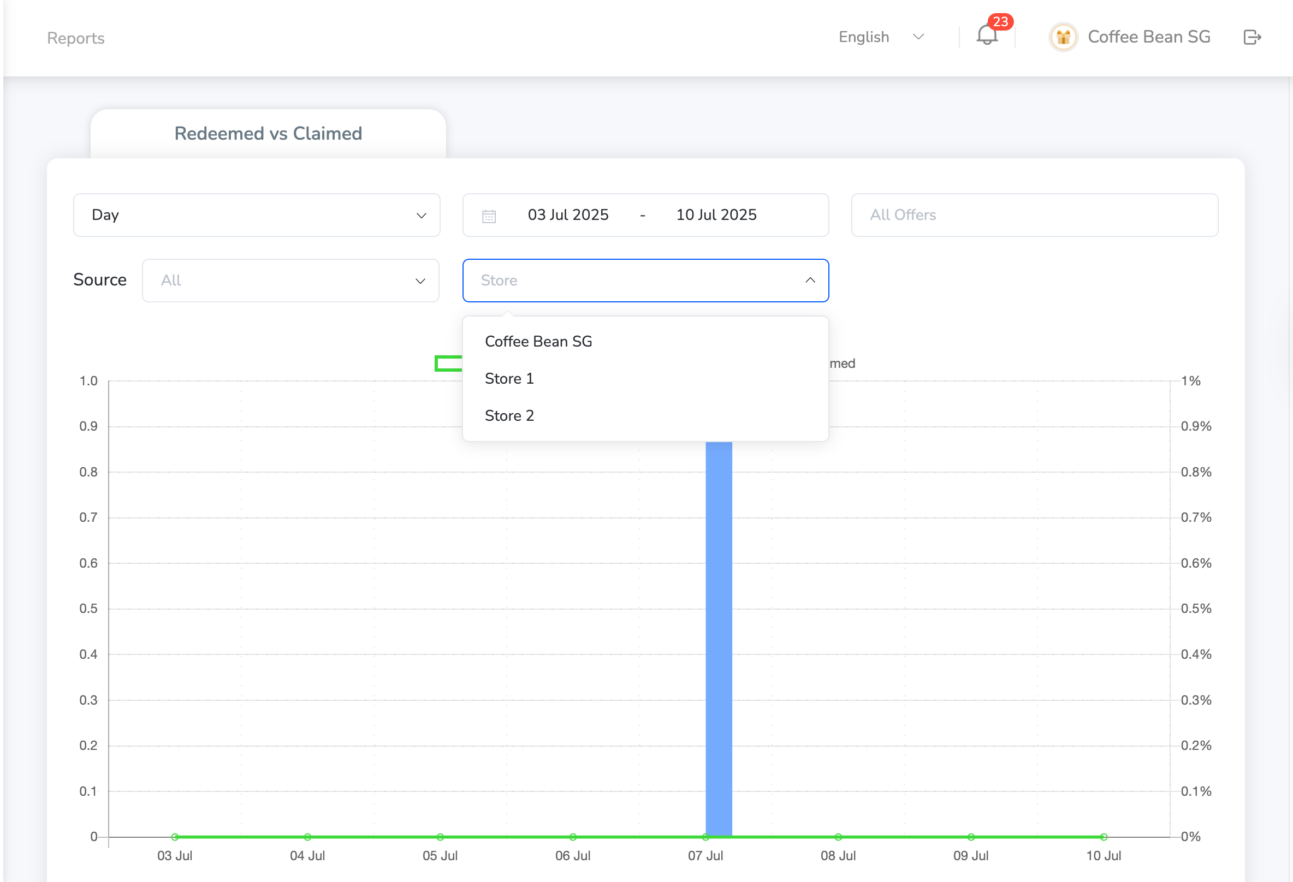This screenshot has width=1293, height=882.
Task: Click the calendar icon in date range
Action: point(489,216)
